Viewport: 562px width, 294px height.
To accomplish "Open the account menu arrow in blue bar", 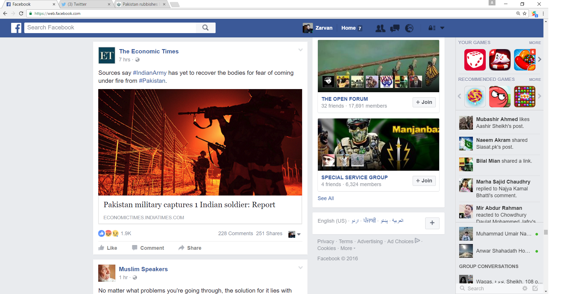I will pyautogui.click(x=442, y=28).
